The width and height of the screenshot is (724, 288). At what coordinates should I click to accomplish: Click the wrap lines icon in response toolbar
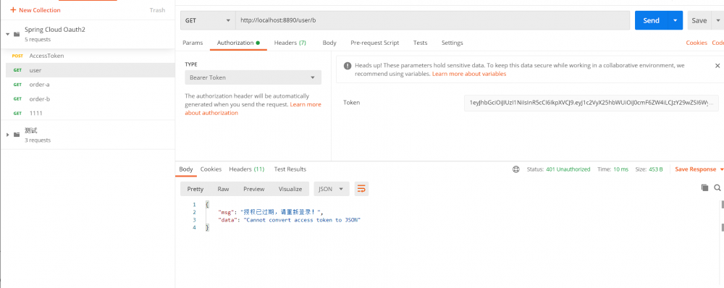361,189
